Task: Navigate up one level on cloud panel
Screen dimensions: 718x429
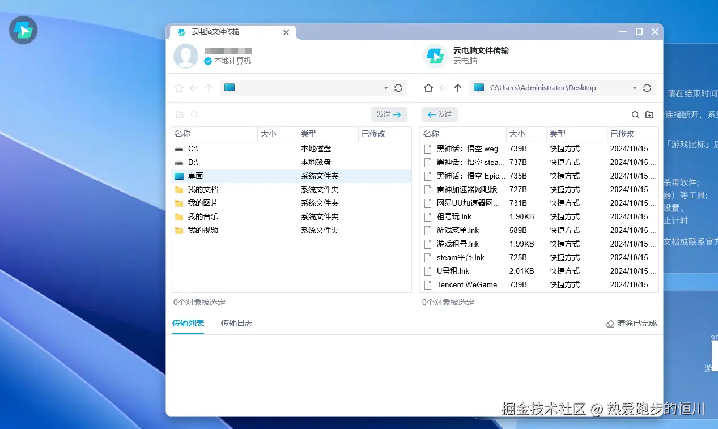Action: pos(458,88)
